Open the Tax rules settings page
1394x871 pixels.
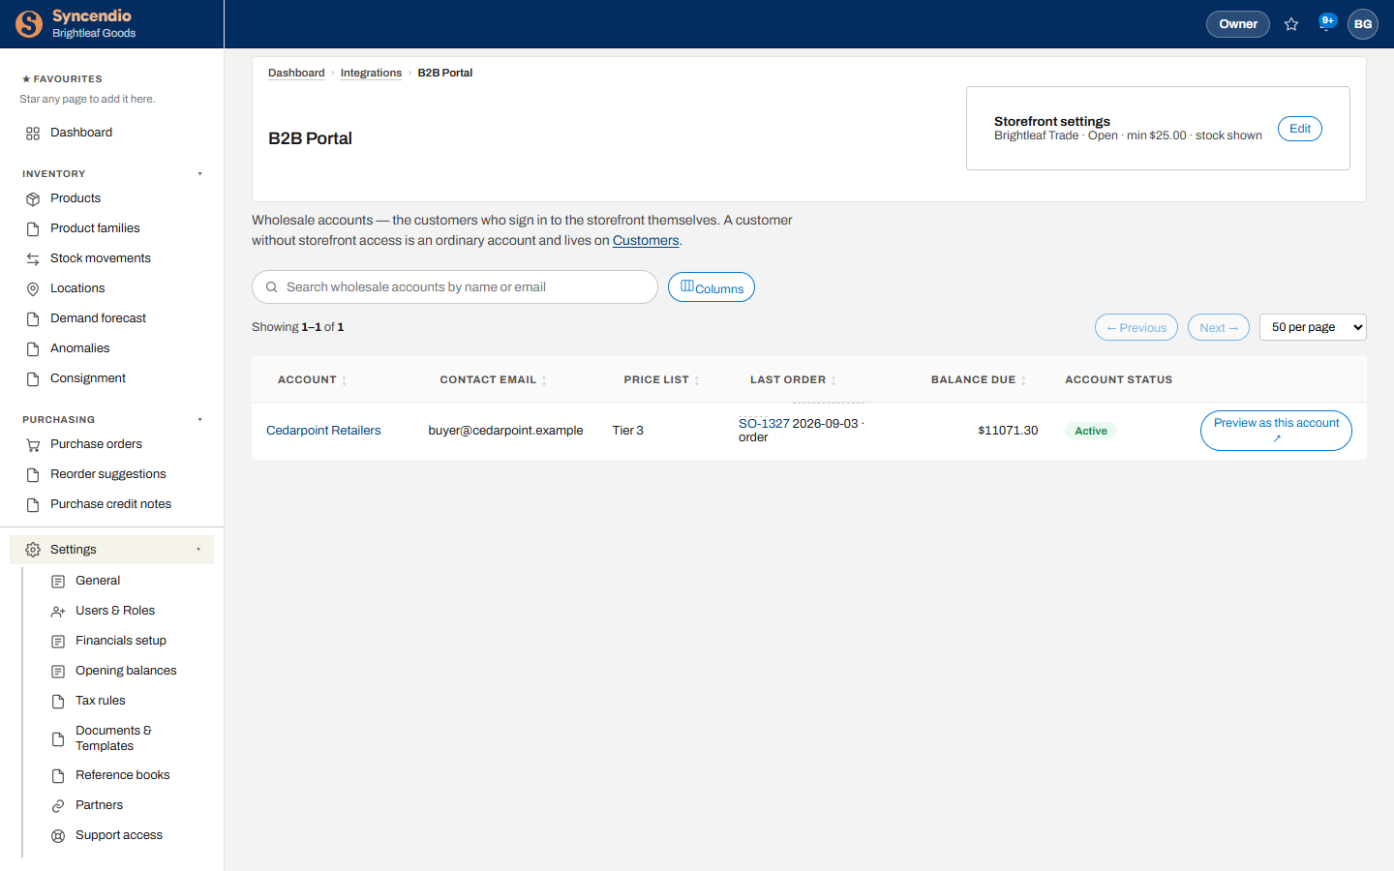tap(101, 701)
